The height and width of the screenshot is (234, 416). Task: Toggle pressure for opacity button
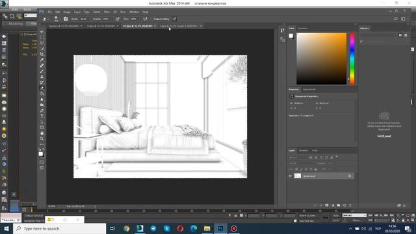pyautogui.click(x=118, y=19)
